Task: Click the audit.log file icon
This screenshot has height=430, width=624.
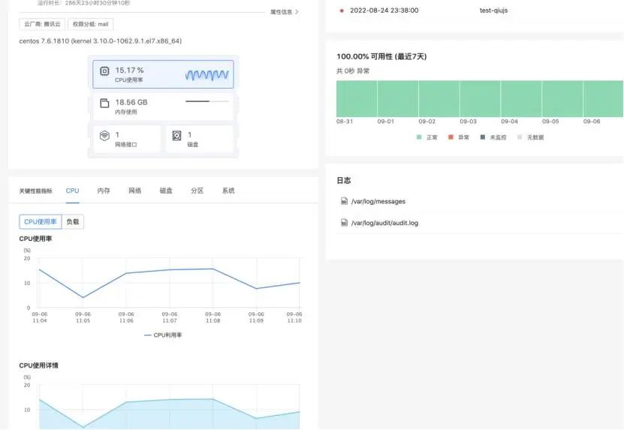Action: coord(344,223)
